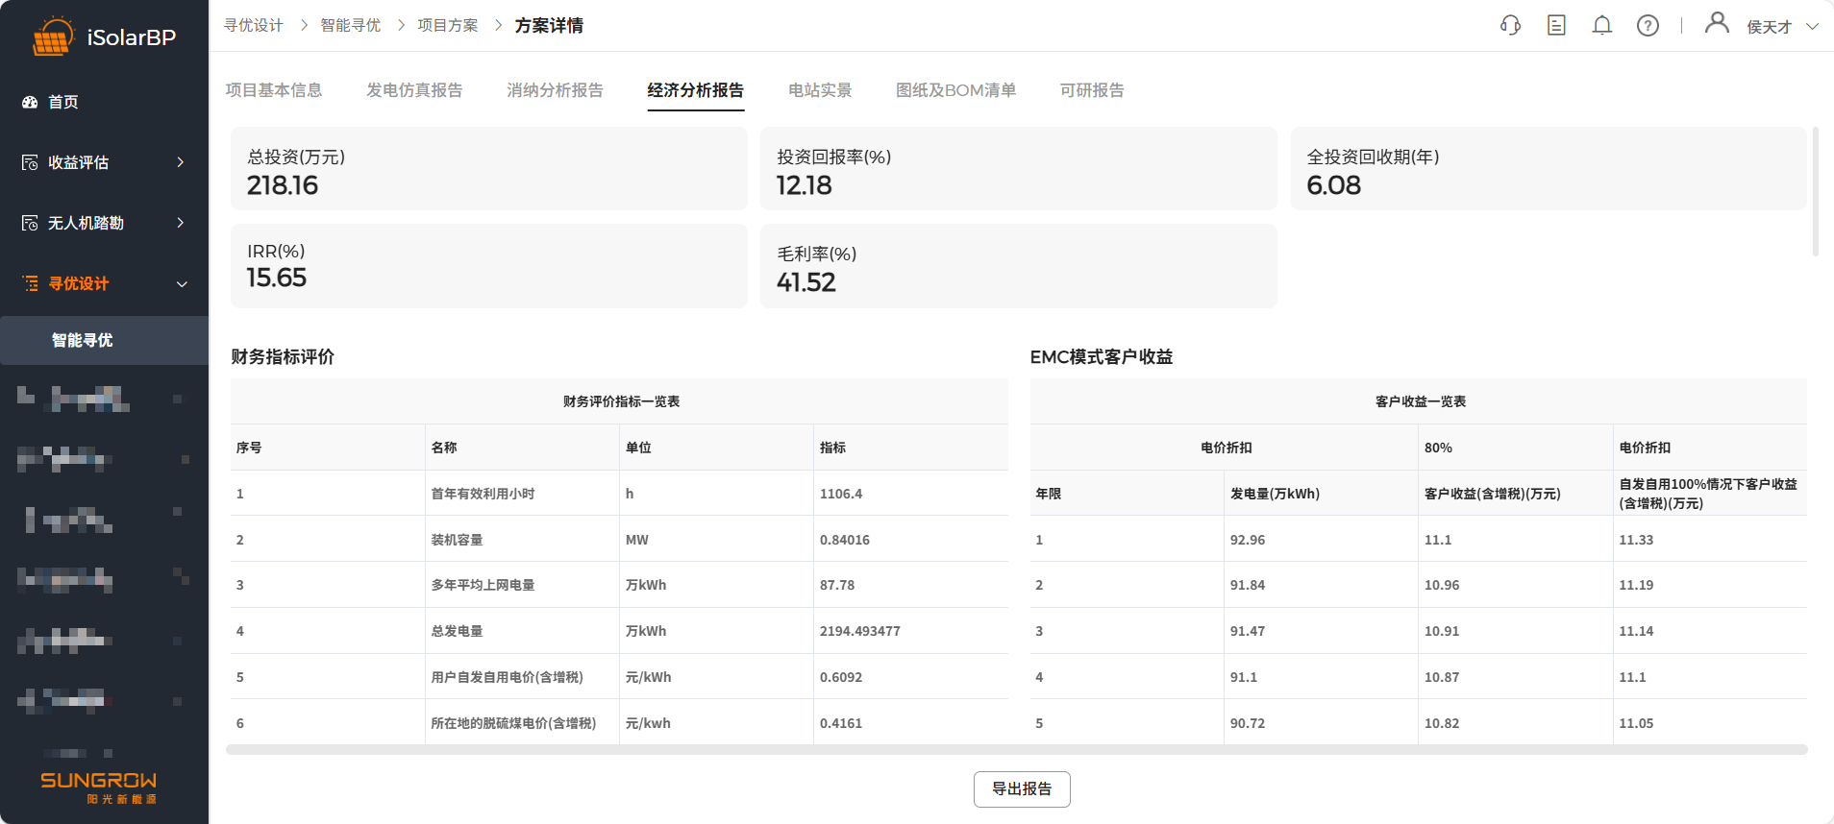Select 智能寻优 in the sidebar
1834x824 pixels.
(83, 340)
